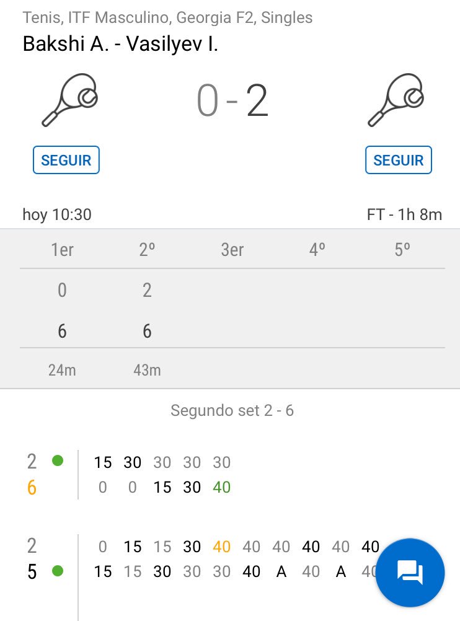Tap the orange 6 game score
This screenshot has height=621, width=460.
[x=32, y=488]
